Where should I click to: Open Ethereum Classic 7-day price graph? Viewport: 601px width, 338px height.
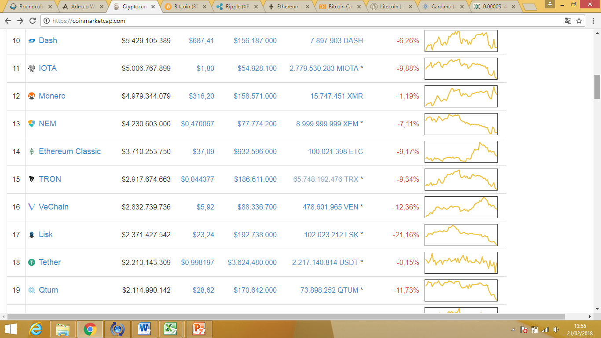click(461, 152)
